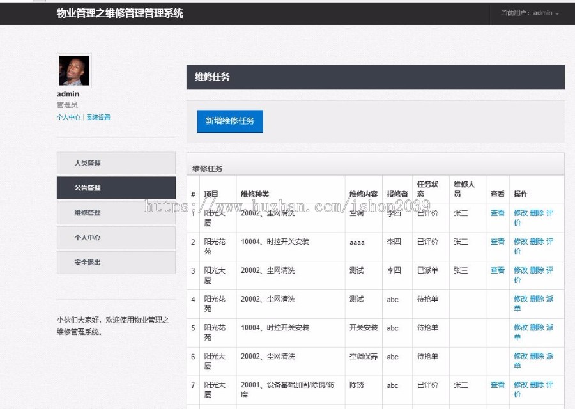Click 派单 for task row 5

tap(549, 328)
